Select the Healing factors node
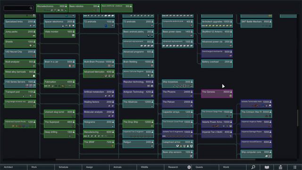This screenshot has height=170, width=302. pyautogui.click(x=99, y=104)
